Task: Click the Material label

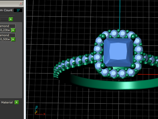Action: point(7,102)
